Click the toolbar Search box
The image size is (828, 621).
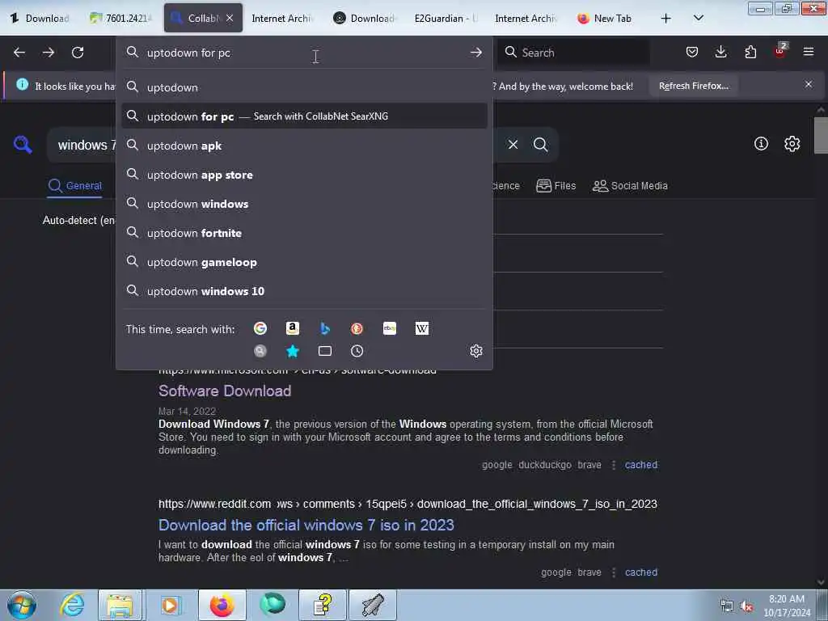pos(574,53)
